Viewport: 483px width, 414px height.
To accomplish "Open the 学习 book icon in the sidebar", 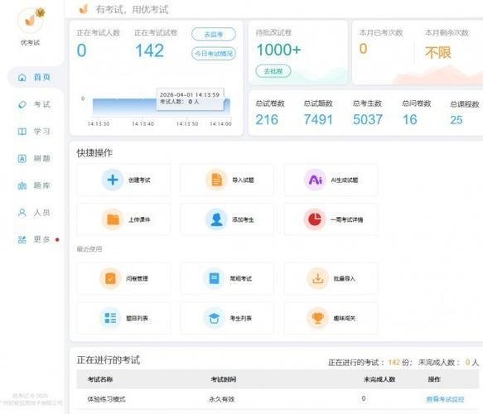I will click(x=22, y=132).
